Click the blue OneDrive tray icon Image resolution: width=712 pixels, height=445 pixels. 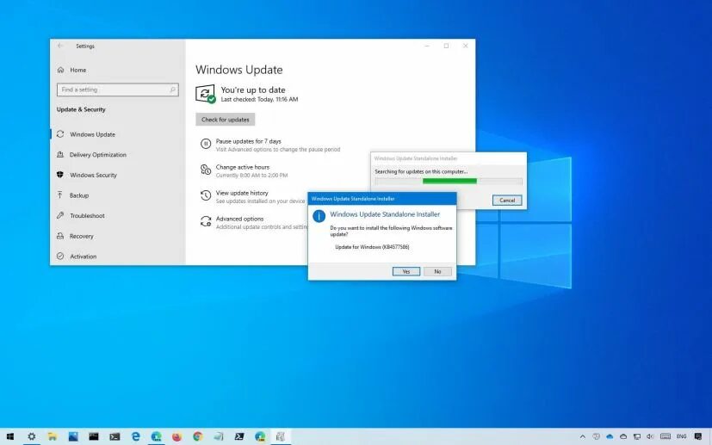click(610, 436)
